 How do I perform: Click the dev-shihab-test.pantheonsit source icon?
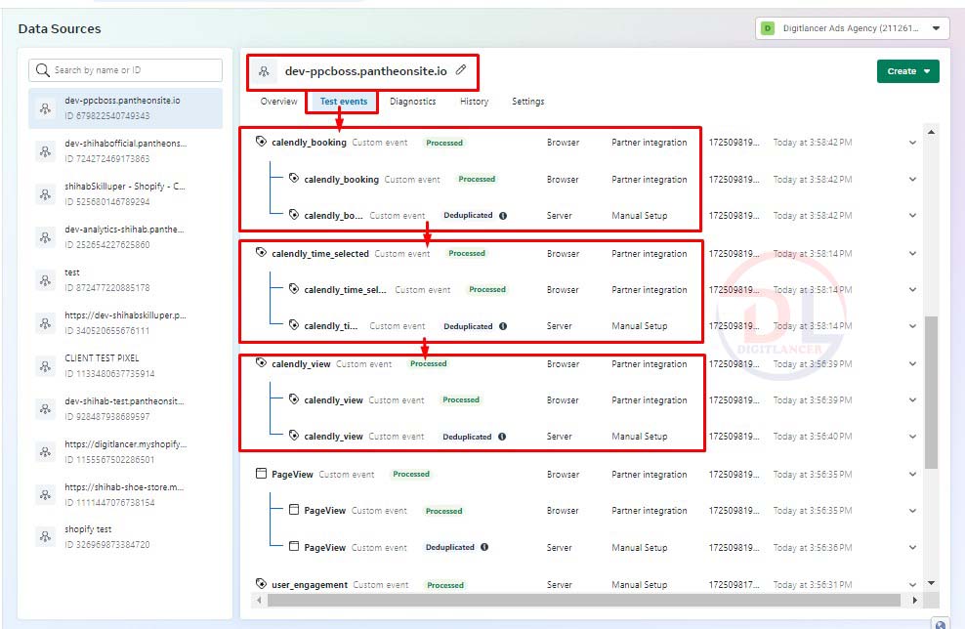pyautogui.click(x=45, y=409)
